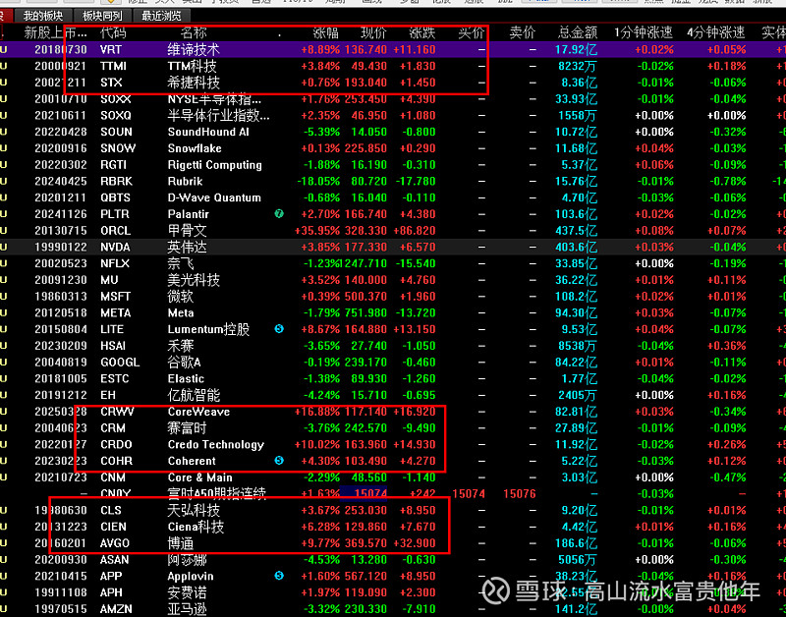Sort by the 名称 column header
This screenshot has height=617, width=786.
[194, 33]
